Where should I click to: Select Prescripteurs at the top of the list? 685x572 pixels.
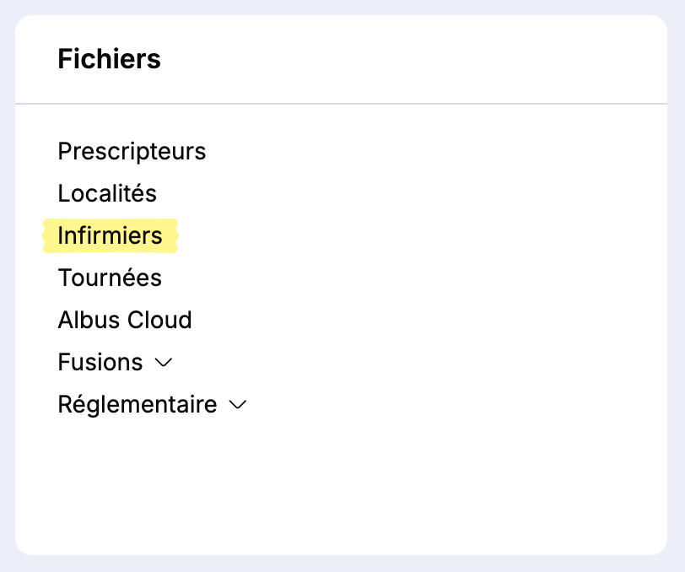tap(132, 151)
